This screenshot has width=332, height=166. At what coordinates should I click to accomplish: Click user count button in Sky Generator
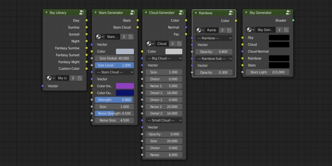point(279,30)
